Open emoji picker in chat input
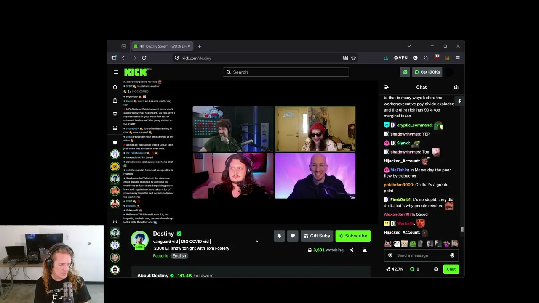The image size is (539, 303). [452, 255]
